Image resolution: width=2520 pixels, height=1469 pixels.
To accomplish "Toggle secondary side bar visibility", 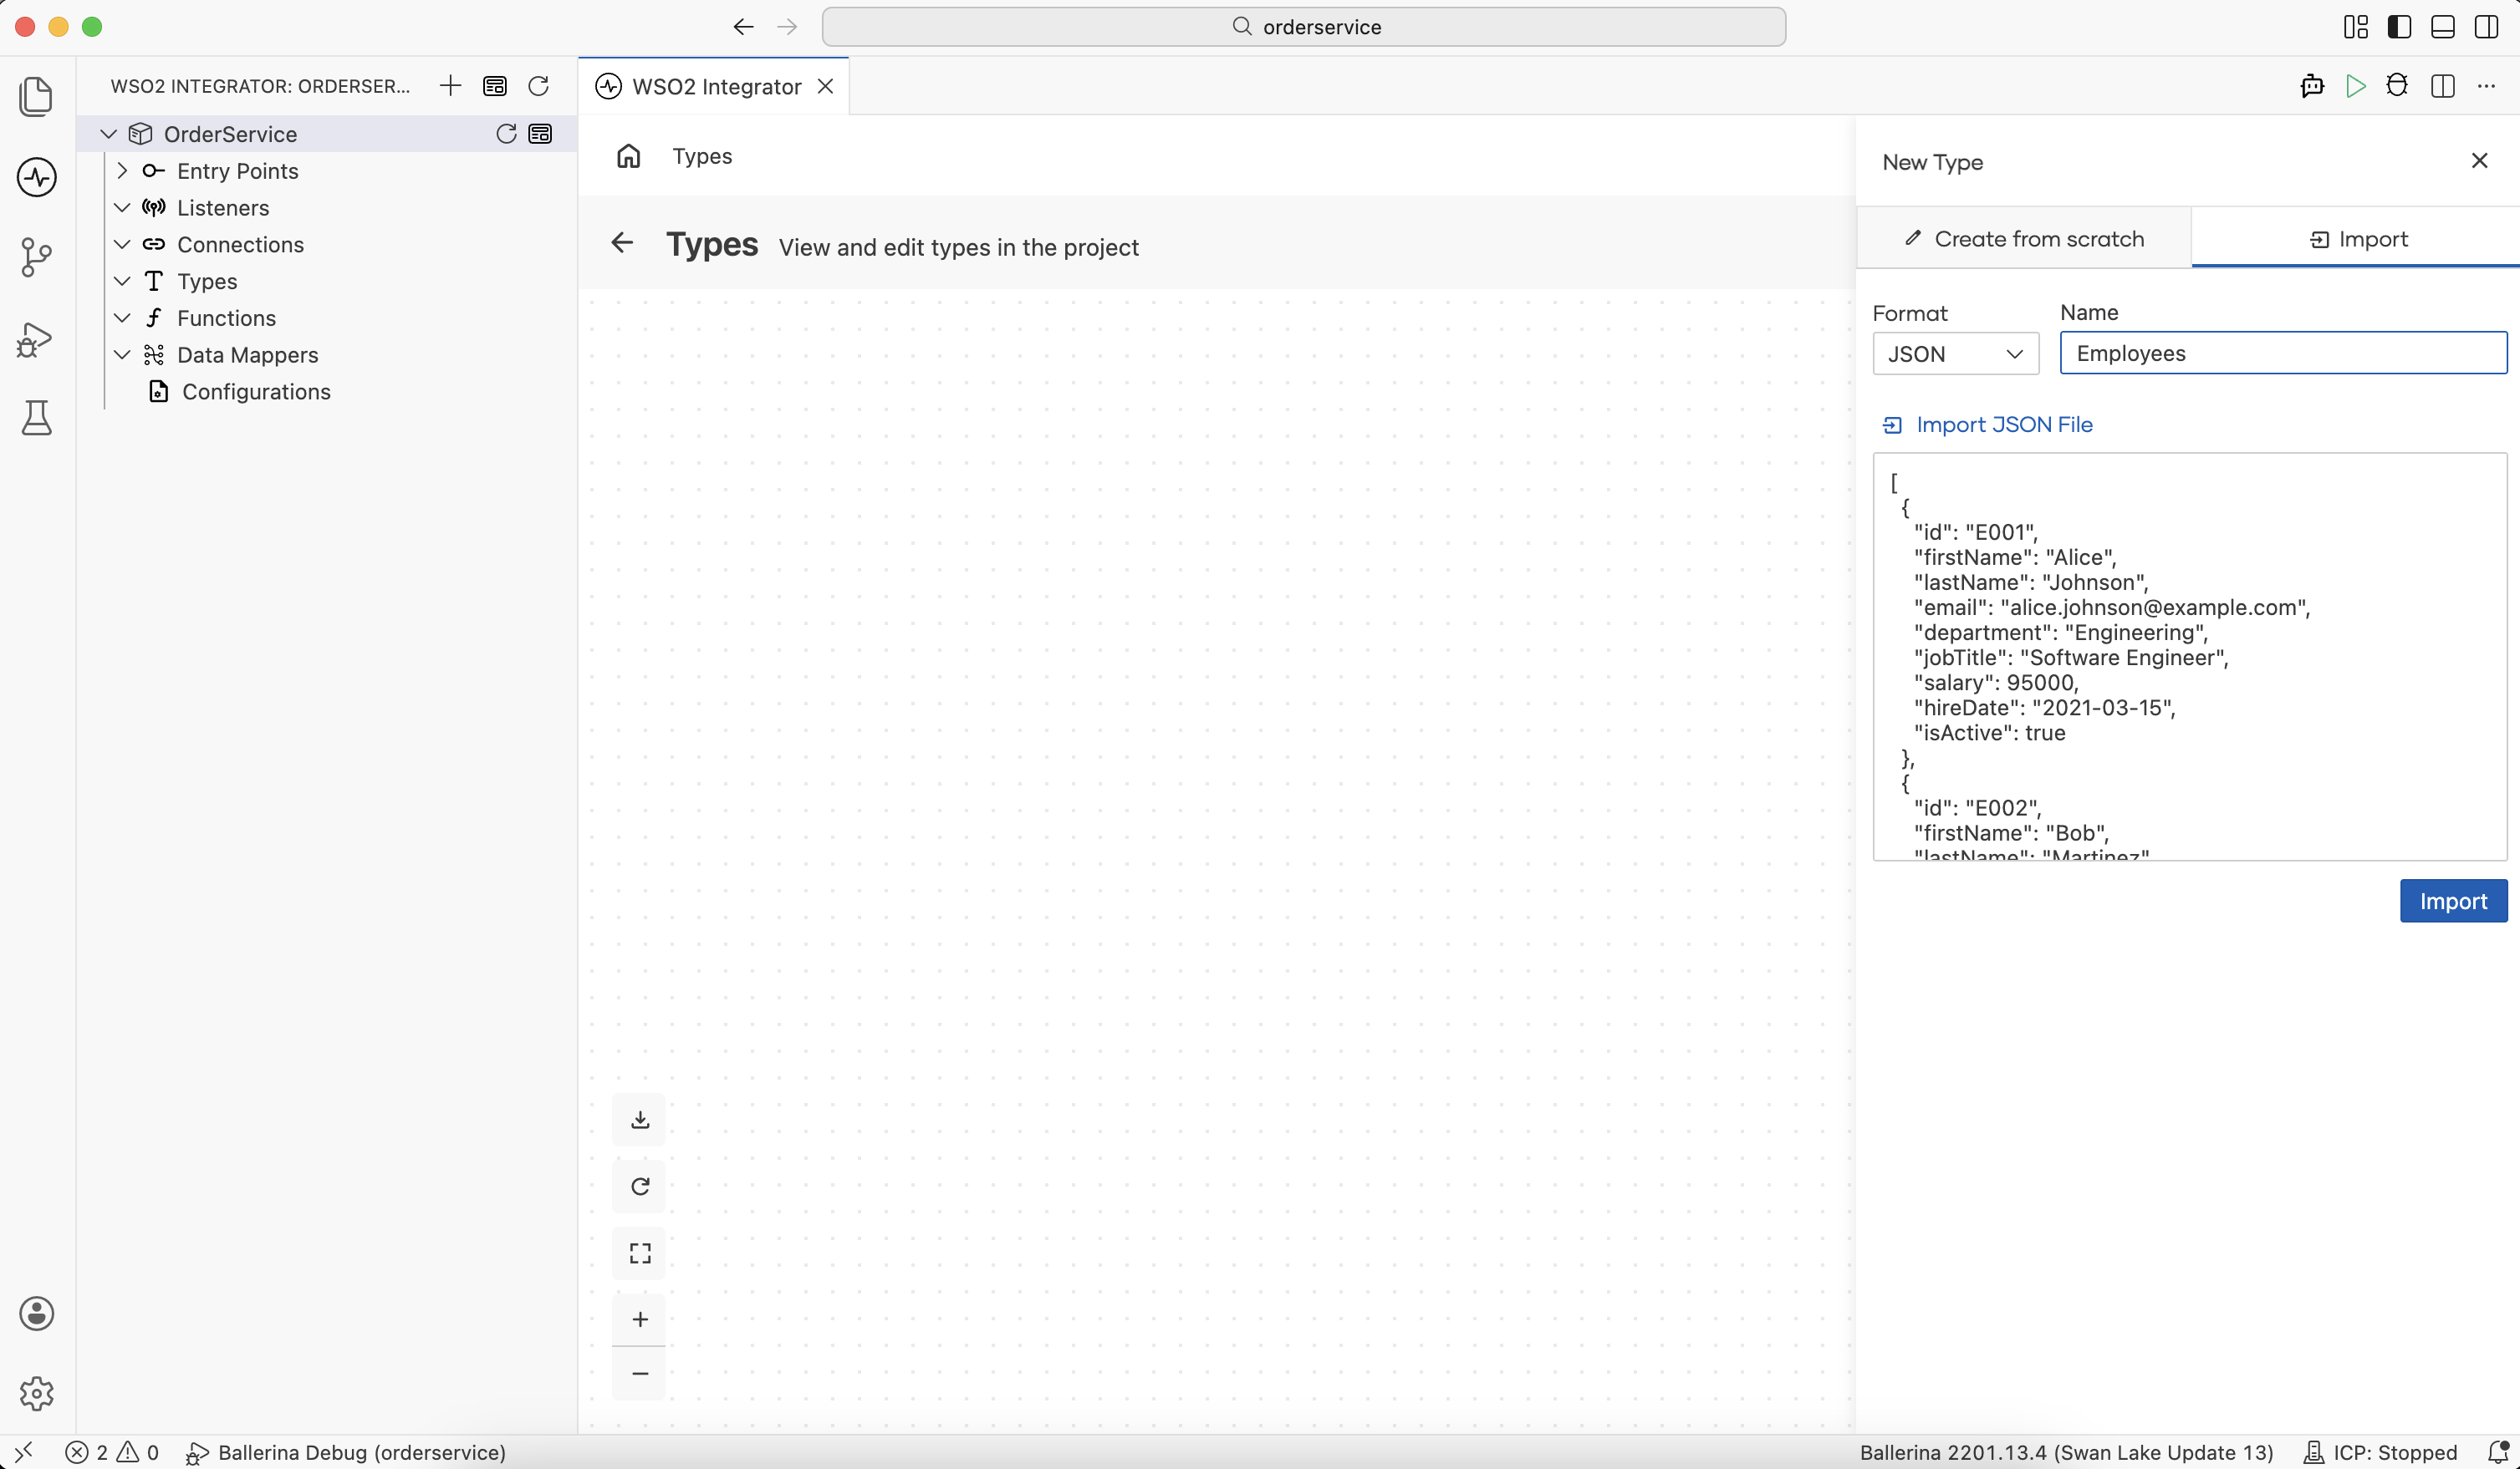I will pyautogui.click(x=2486, y=27).
